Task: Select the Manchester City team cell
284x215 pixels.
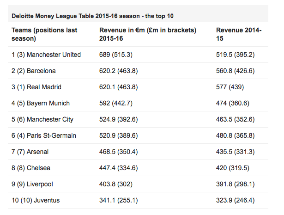Action: tap(42, 119)
